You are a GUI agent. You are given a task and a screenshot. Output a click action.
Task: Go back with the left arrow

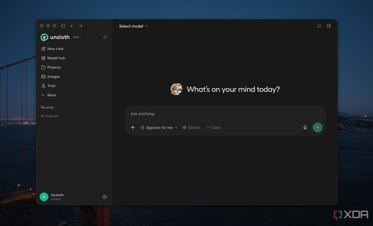pyautogui.click(x=72, y=26)
